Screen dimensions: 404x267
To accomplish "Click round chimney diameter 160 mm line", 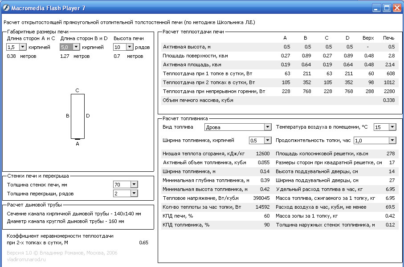I will pyautogui.click(x=65, y=221).
